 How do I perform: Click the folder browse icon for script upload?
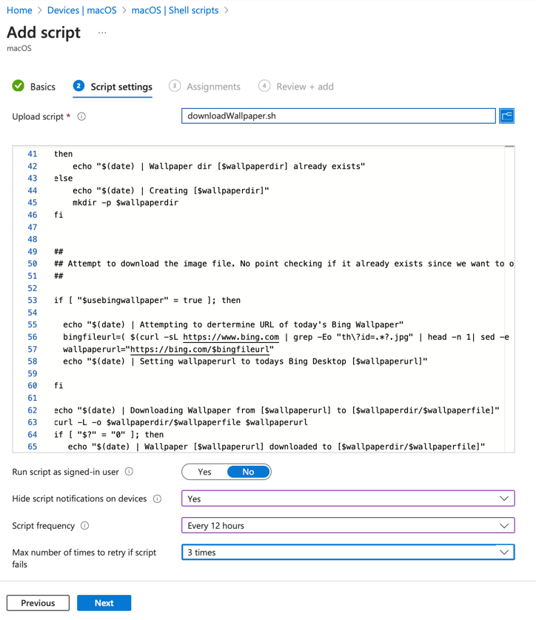(506, 116)
